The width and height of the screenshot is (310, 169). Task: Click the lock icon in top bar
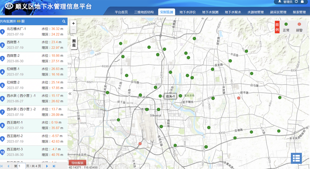[x=302, y=1]
